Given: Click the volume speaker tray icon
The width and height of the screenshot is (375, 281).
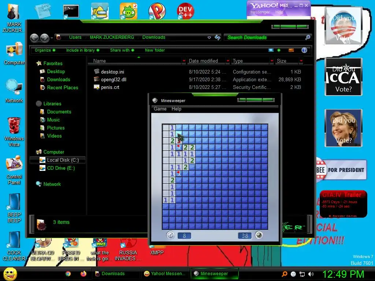Looking at the screenshot, I should [x=311, y=274].
